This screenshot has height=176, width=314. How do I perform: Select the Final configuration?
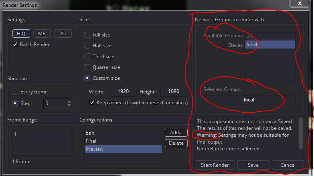(123, 141)
